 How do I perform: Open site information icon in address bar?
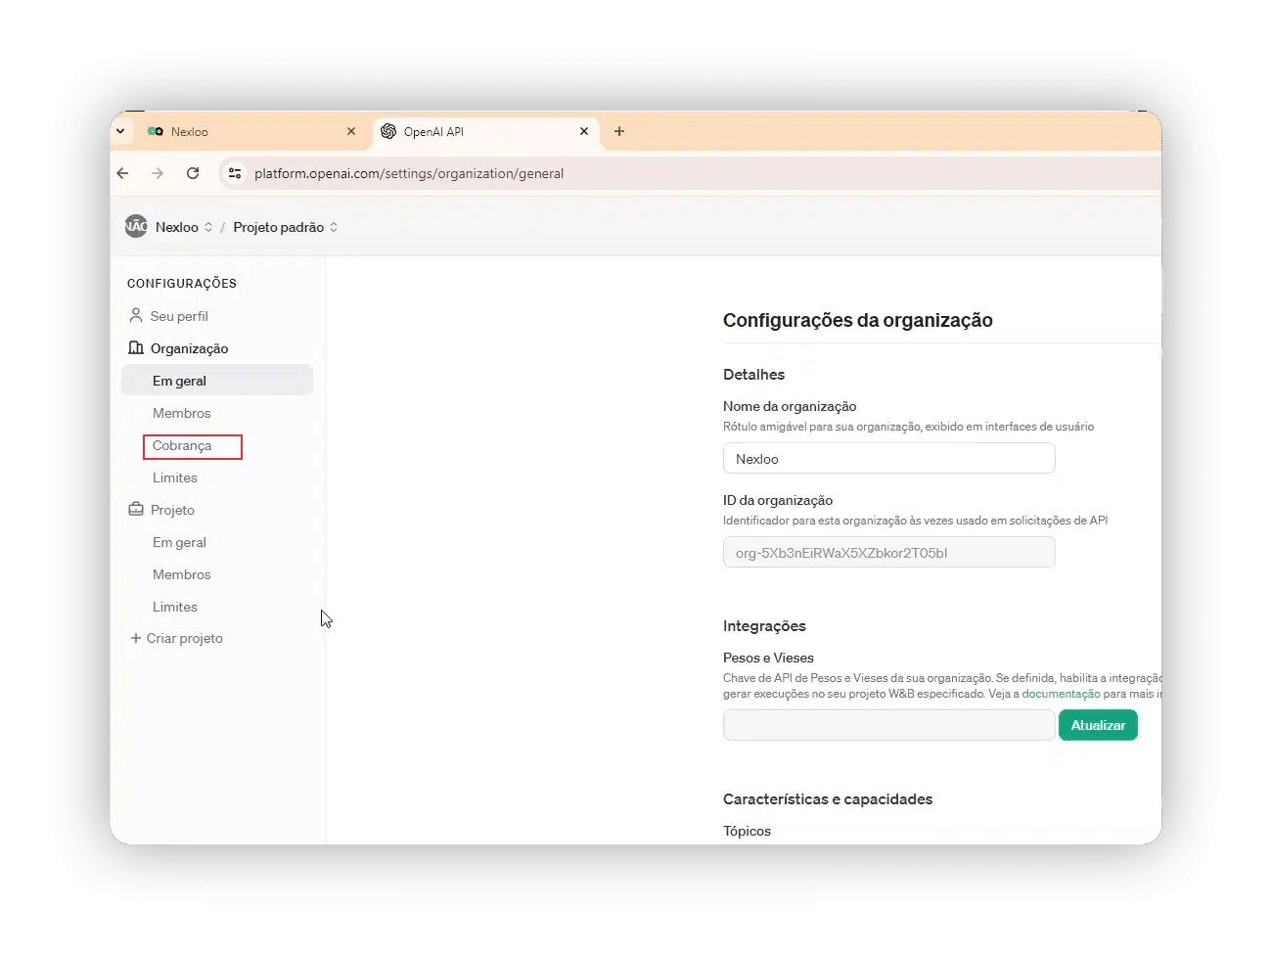click(235, 173)
